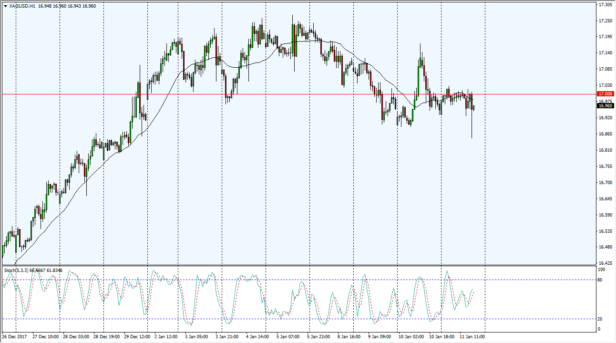The width and height of the screenshot is (616, 343).
Task: Click the 3 Jan 21:00 time label
Action: point(226,337)
